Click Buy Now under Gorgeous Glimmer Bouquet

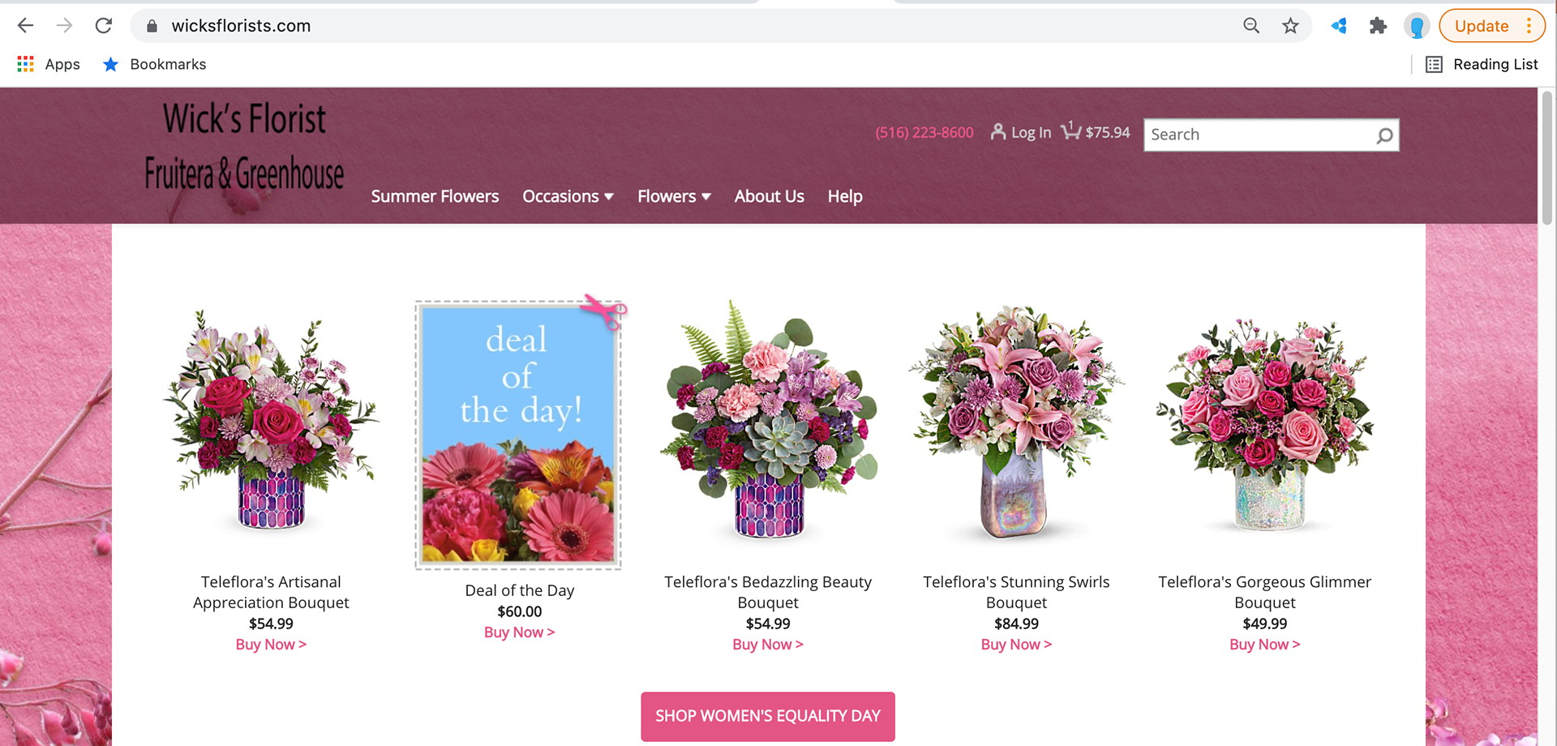coord(1265,645)
